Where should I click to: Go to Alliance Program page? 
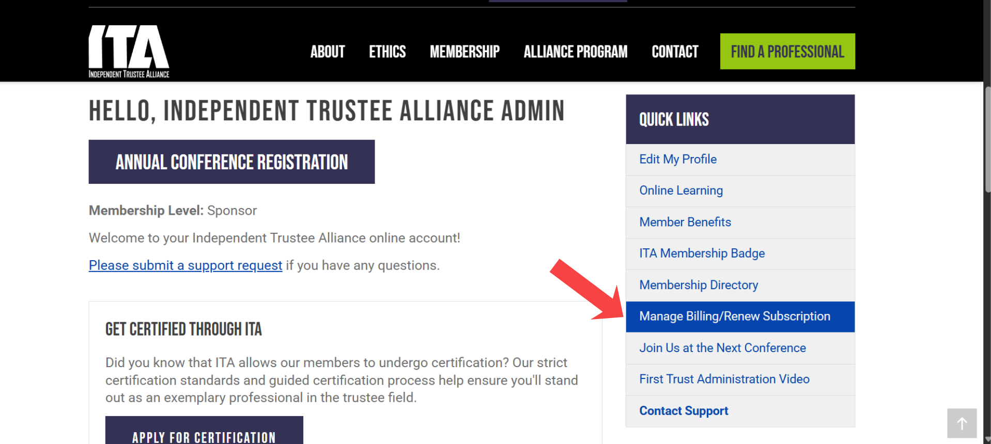575,52
